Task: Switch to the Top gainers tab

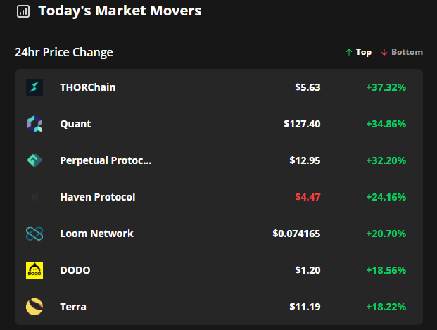Action: point(358,52)
